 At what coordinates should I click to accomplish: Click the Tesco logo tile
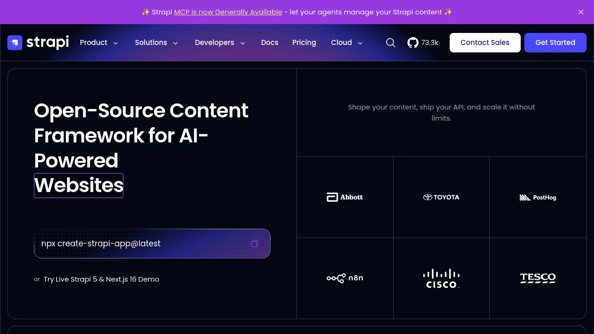point(538,278)
